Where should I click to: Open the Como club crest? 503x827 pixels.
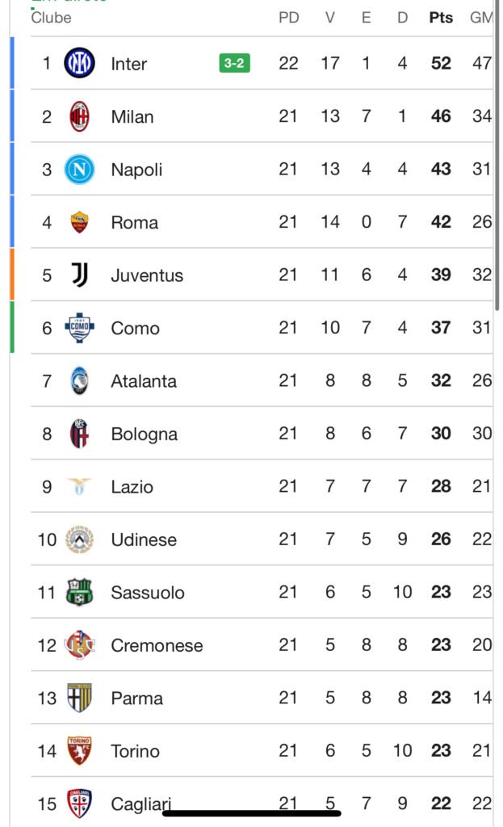tap(79, 328)
